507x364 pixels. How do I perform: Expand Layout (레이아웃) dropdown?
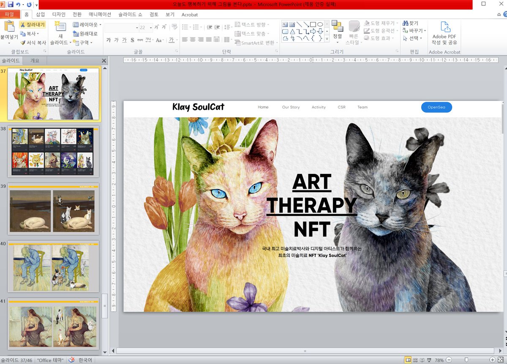coord(100,25)
